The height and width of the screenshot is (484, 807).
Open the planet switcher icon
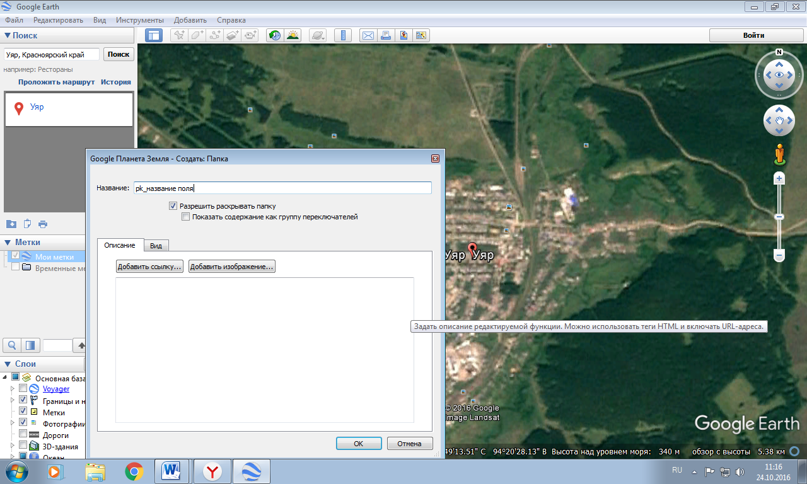pyautogui.click(x=318, y=35)
